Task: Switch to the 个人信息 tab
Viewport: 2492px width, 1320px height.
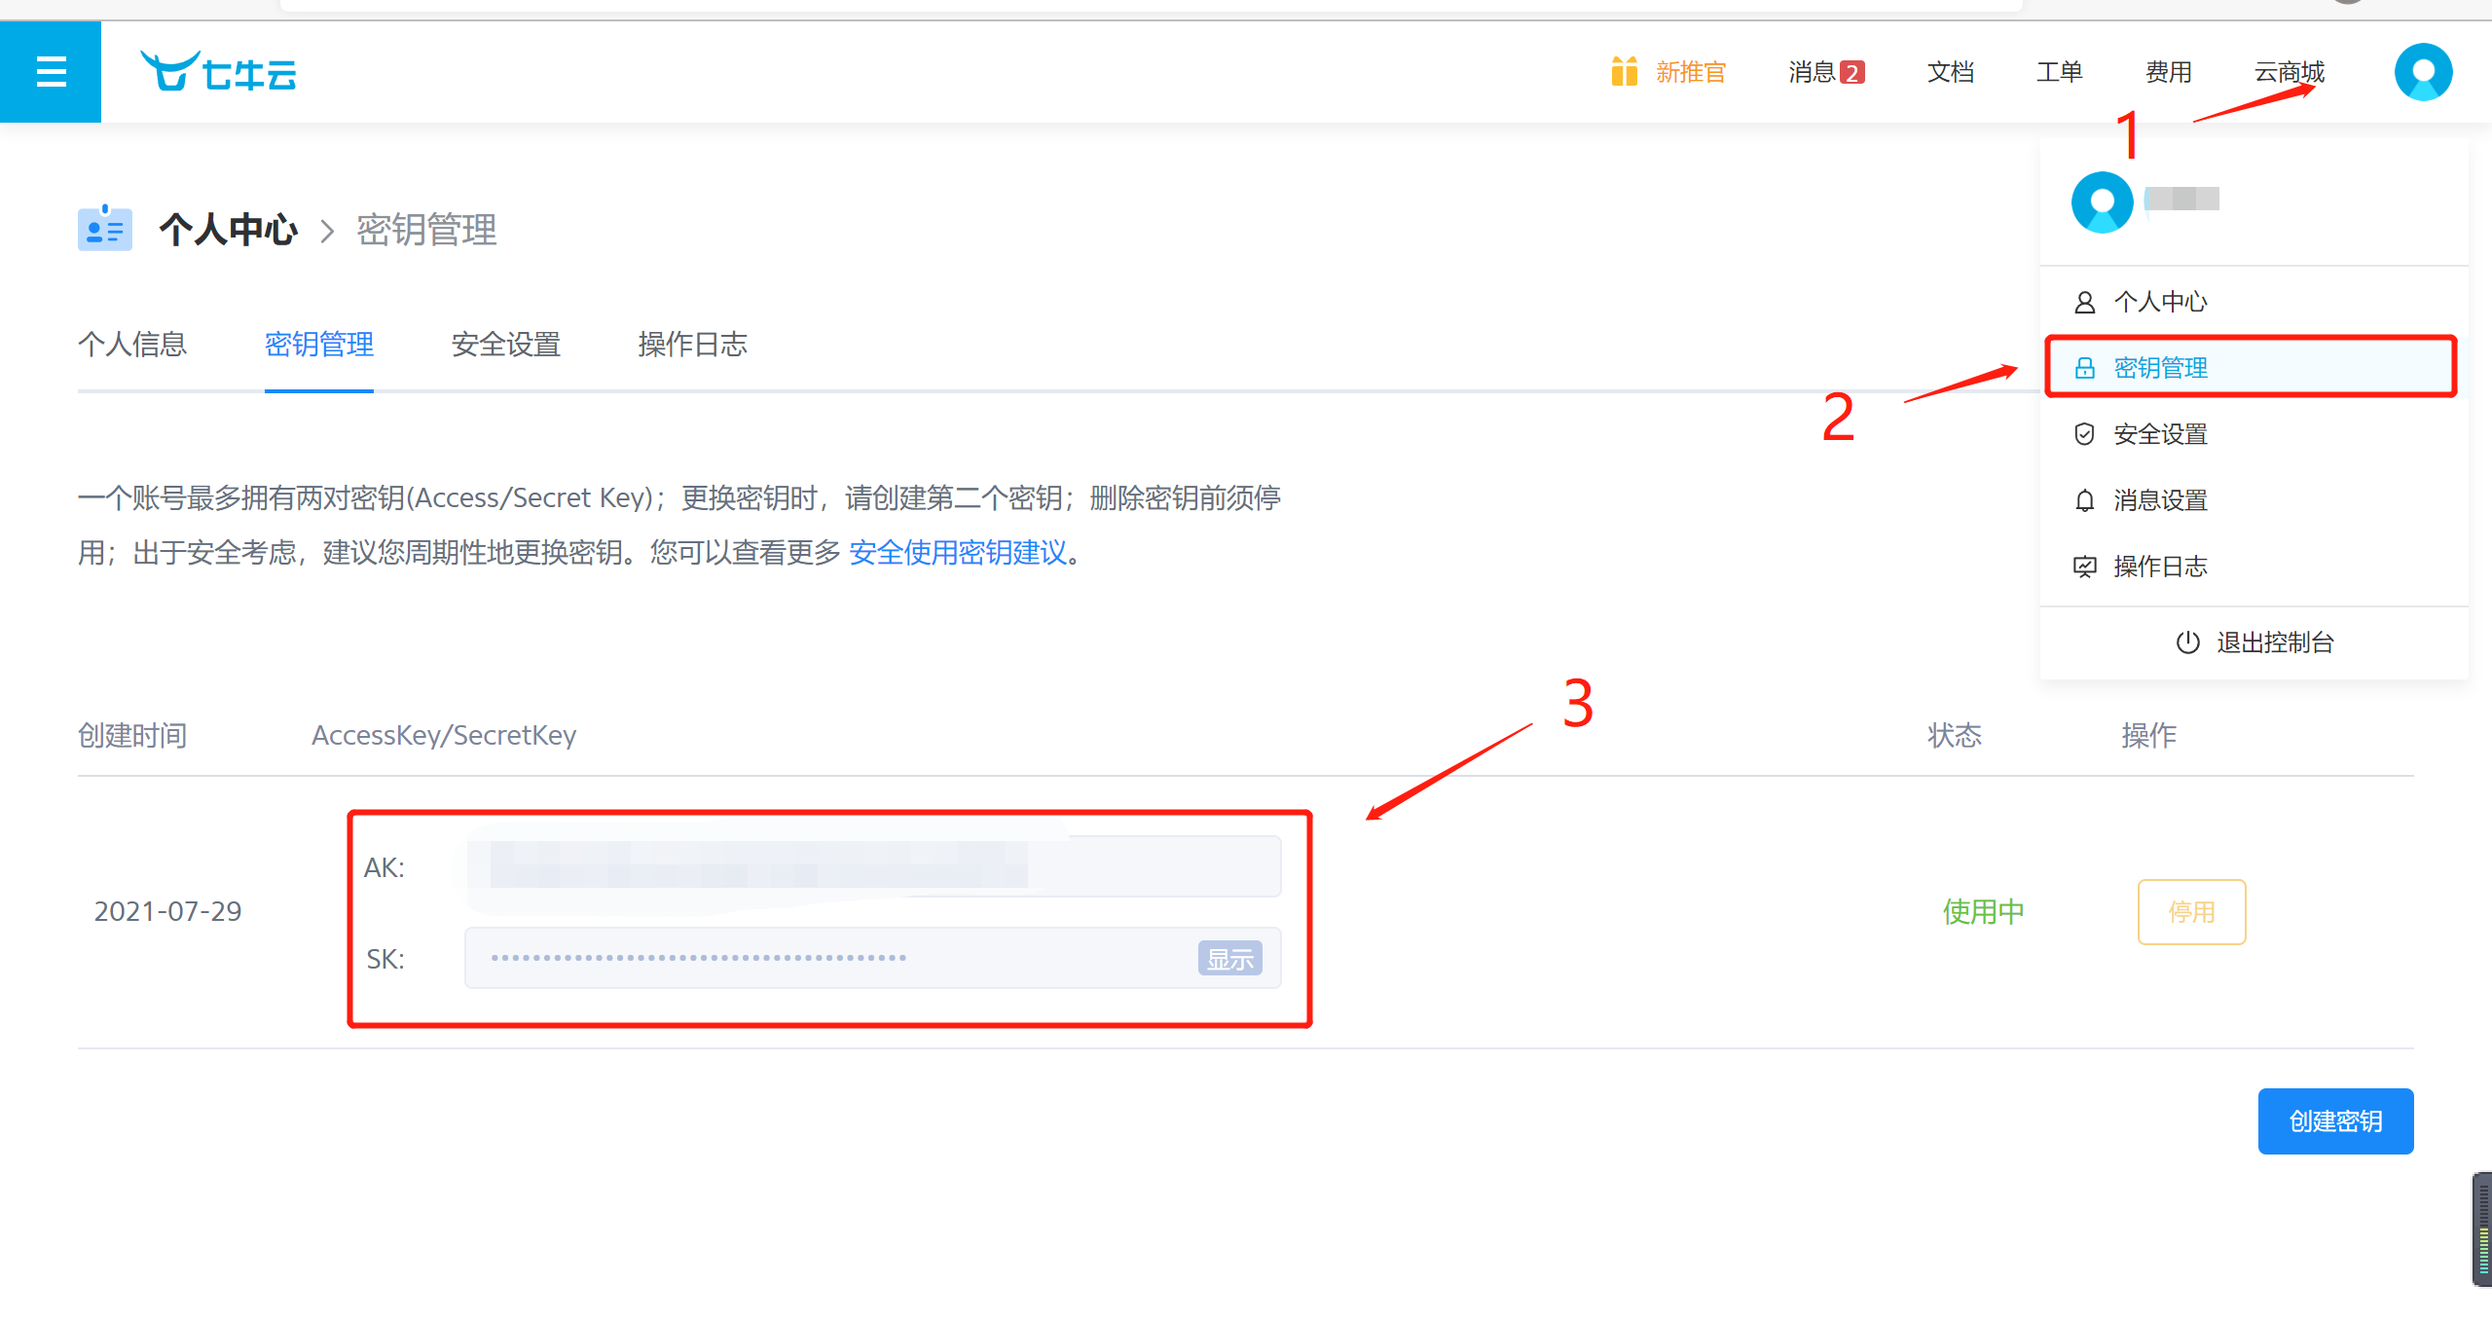Action: (x=132, y=345)
